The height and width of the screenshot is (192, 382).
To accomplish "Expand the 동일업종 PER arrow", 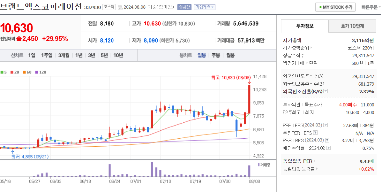I will click(x=314, y=161).
